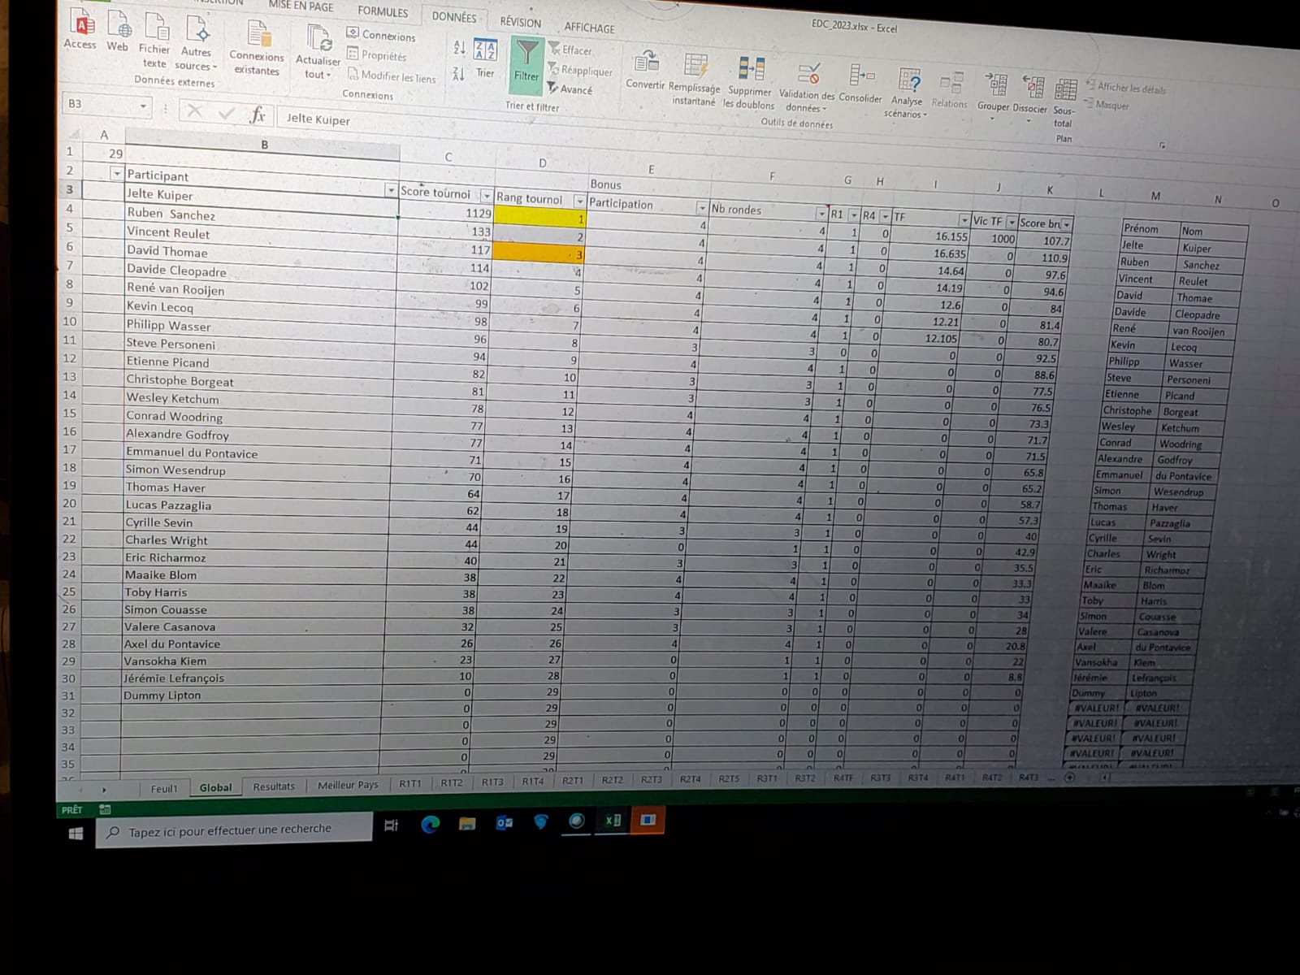Open the Resultats sheet tab
Screen dimensions: 1300x975
274,786
